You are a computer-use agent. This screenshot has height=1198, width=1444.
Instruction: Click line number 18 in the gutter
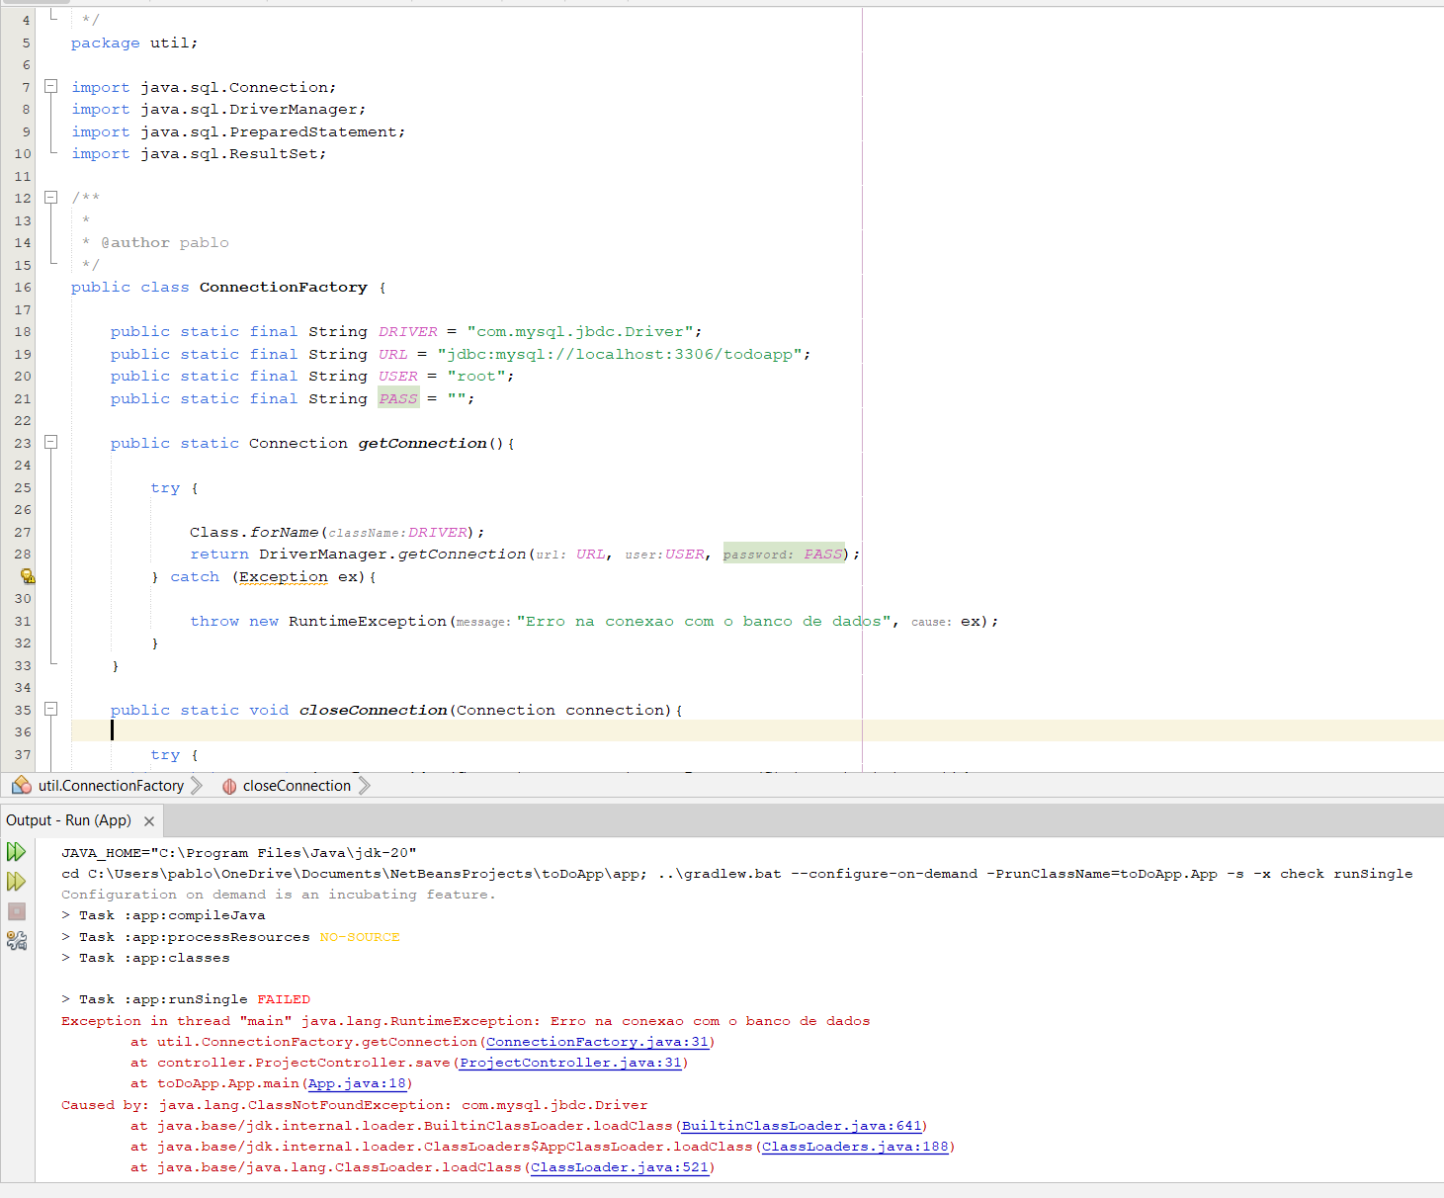23,332
